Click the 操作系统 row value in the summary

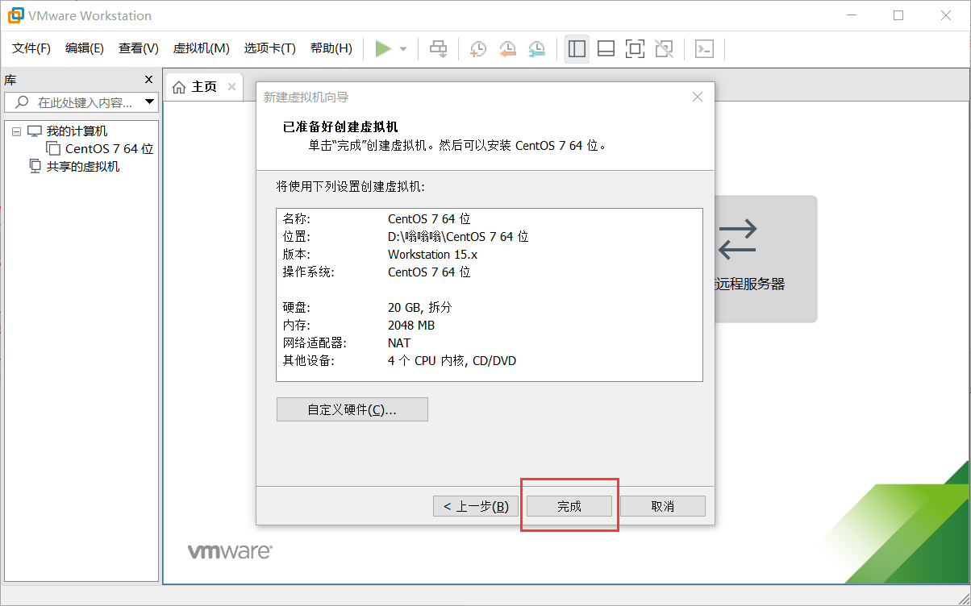click(x=429, y=272)
